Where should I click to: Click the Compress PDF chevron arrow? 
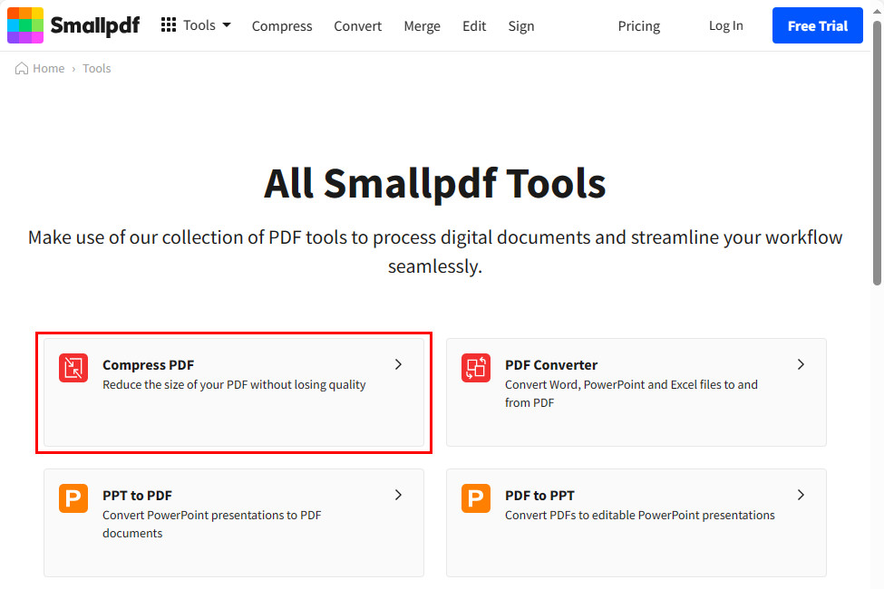(x=398, y=364)
